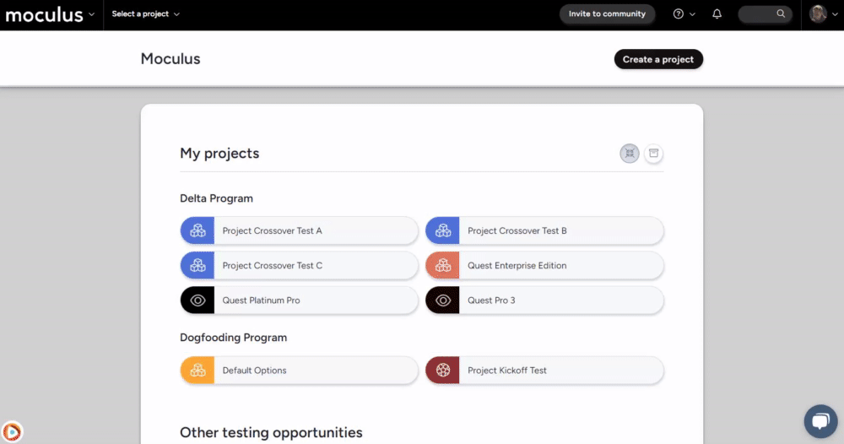
Task: Toggle the active projects view button
Action: pos(629,154)
